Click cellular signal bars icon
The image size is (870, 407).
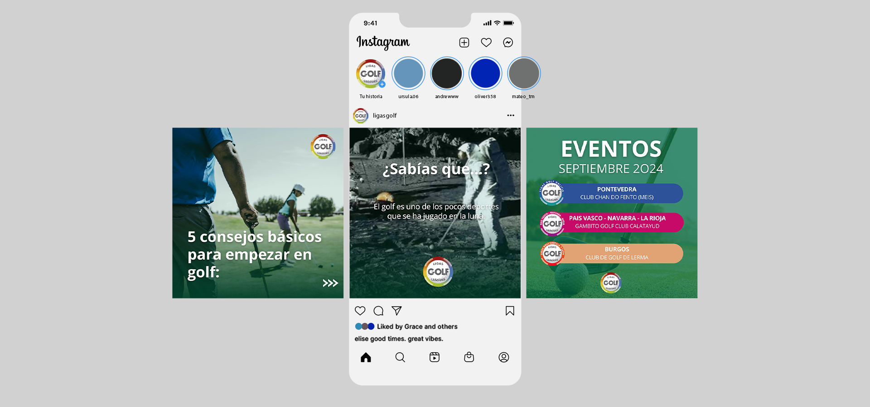click(487, 23)
